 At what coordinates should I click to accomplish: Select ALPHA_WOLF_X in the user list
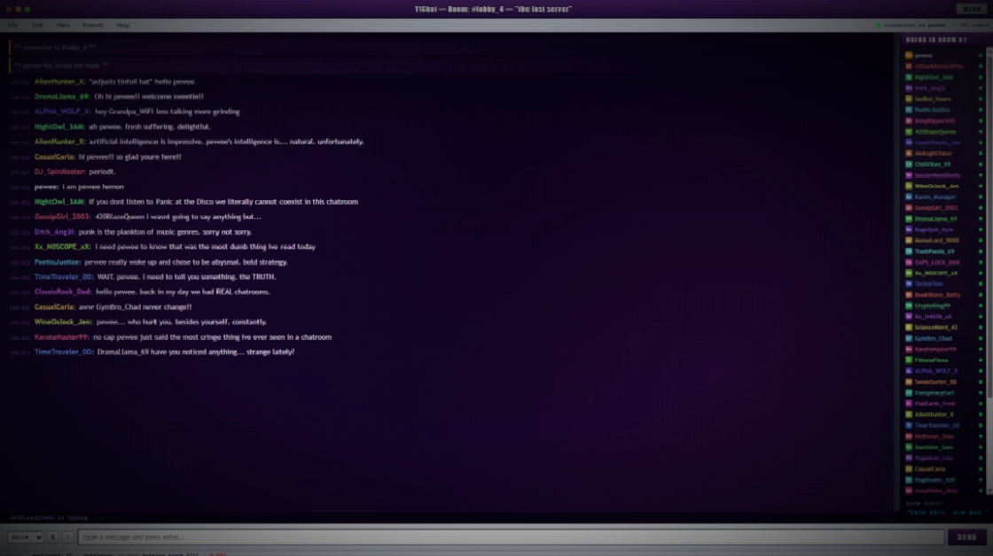[x=943, y=371]
